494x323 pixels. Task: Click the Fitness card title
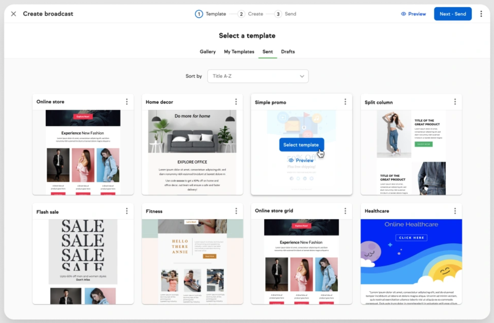[154, 211]
